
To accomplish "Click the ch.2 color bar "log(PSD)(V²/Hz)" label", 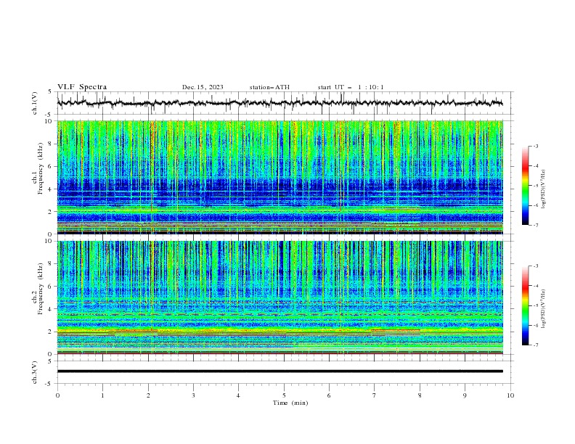I will click(x=543, y=309).
